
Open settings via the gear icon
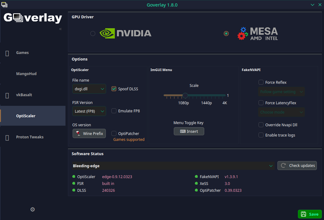pyautogui.click(x=33, y=209)
